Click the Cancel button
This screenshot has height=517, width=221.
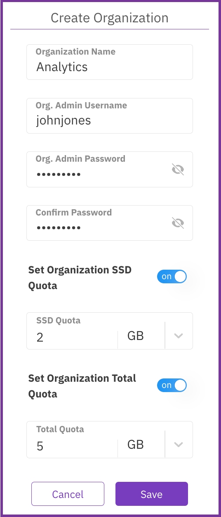pyautogui.click(x=68, y=494)
